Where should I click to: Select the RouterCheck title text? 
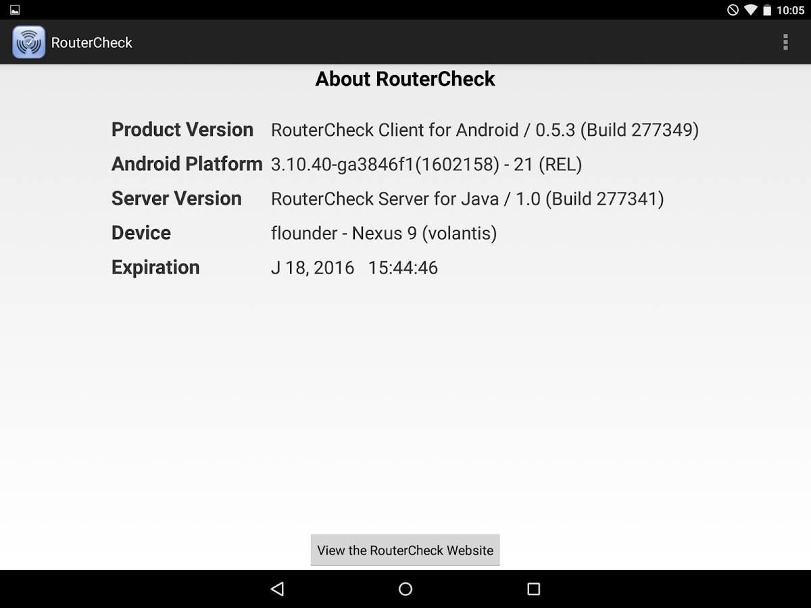click(x=91, y=43)
